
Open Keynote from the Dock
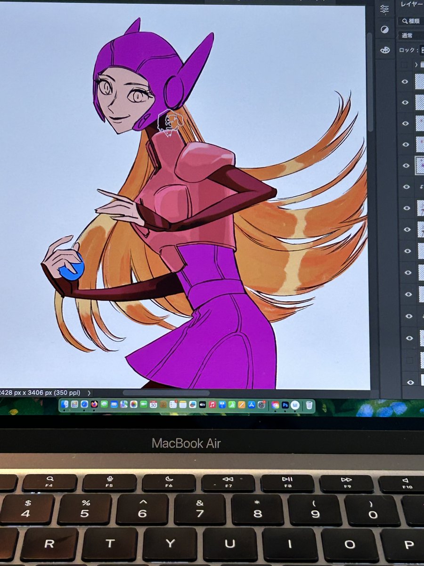pos(222,404)
